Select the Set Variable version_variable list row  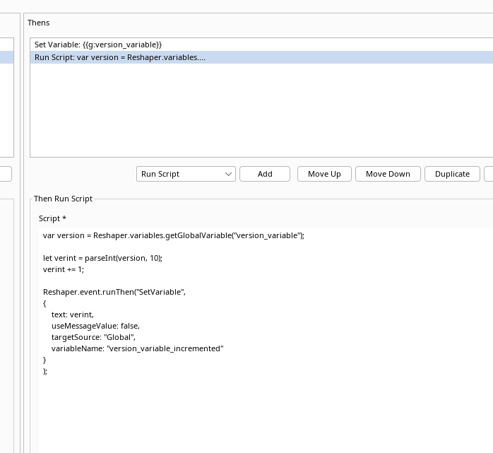pos(261,45)
